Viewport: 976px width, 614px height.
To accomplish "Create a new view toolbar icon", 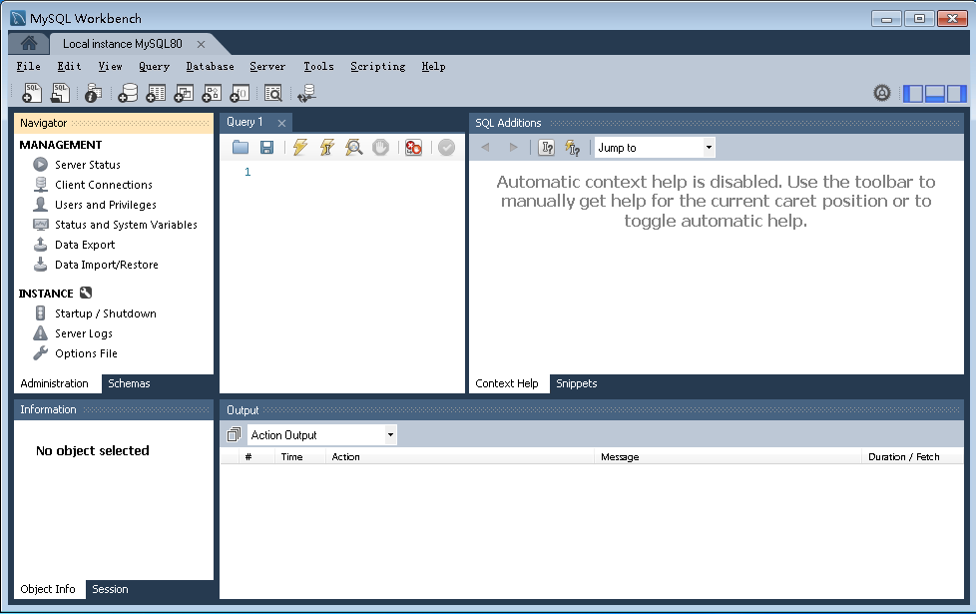I will pyautogui.click(x=184, y=93).
